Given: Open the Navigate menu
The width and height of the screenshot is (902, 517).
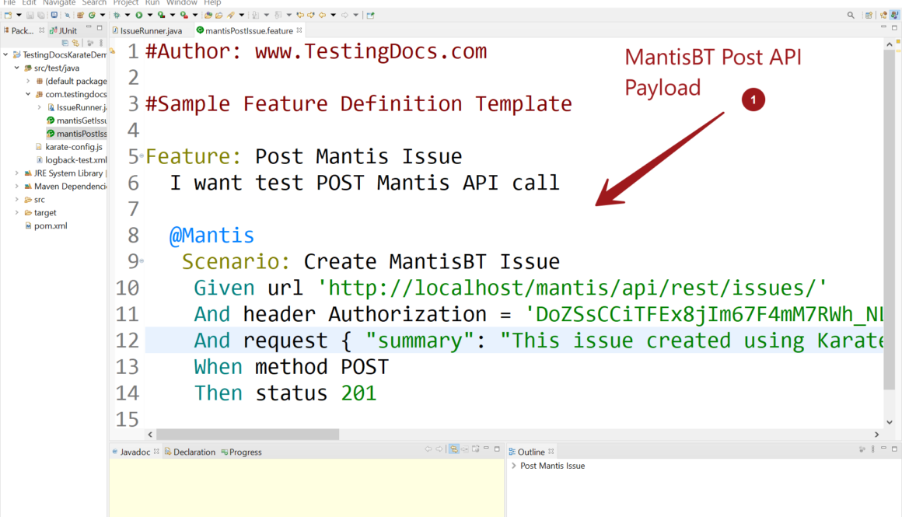Looking at the screenshot, I should (x=59, y=3).
